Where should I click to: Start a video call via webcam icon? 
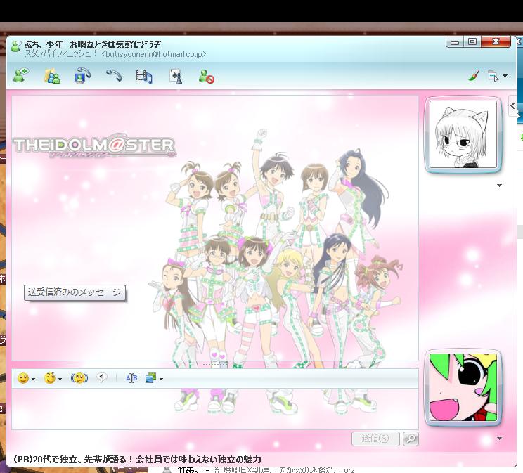point(82,76)
